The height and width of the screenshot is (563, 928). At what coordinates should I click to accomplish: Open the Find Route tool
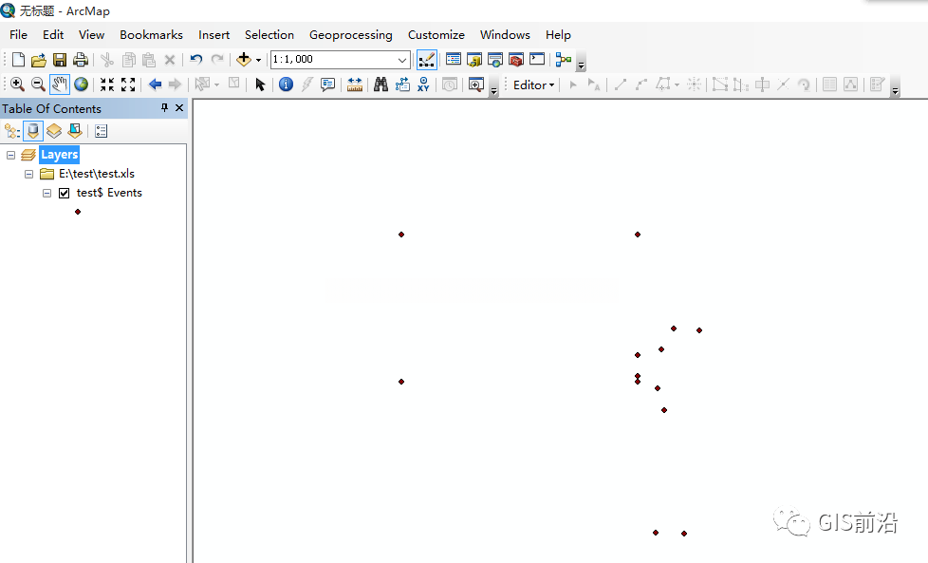[x=402, y=84]
